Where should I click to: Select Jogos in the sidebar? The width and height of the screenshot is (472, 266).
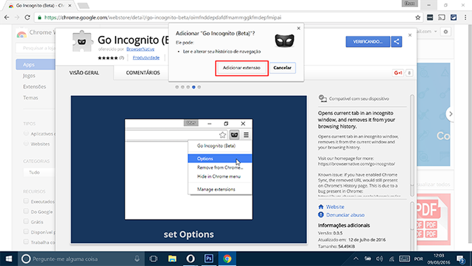pyautogui.click(x=29, y=75)
